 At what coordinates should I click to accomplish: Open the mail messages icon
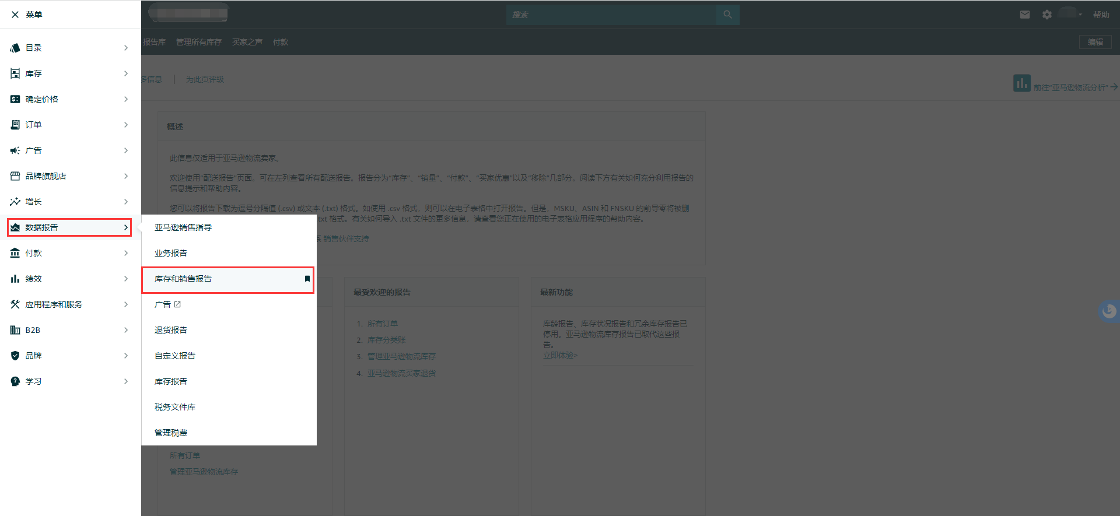pyautogui.click(x=1025, y=15)
